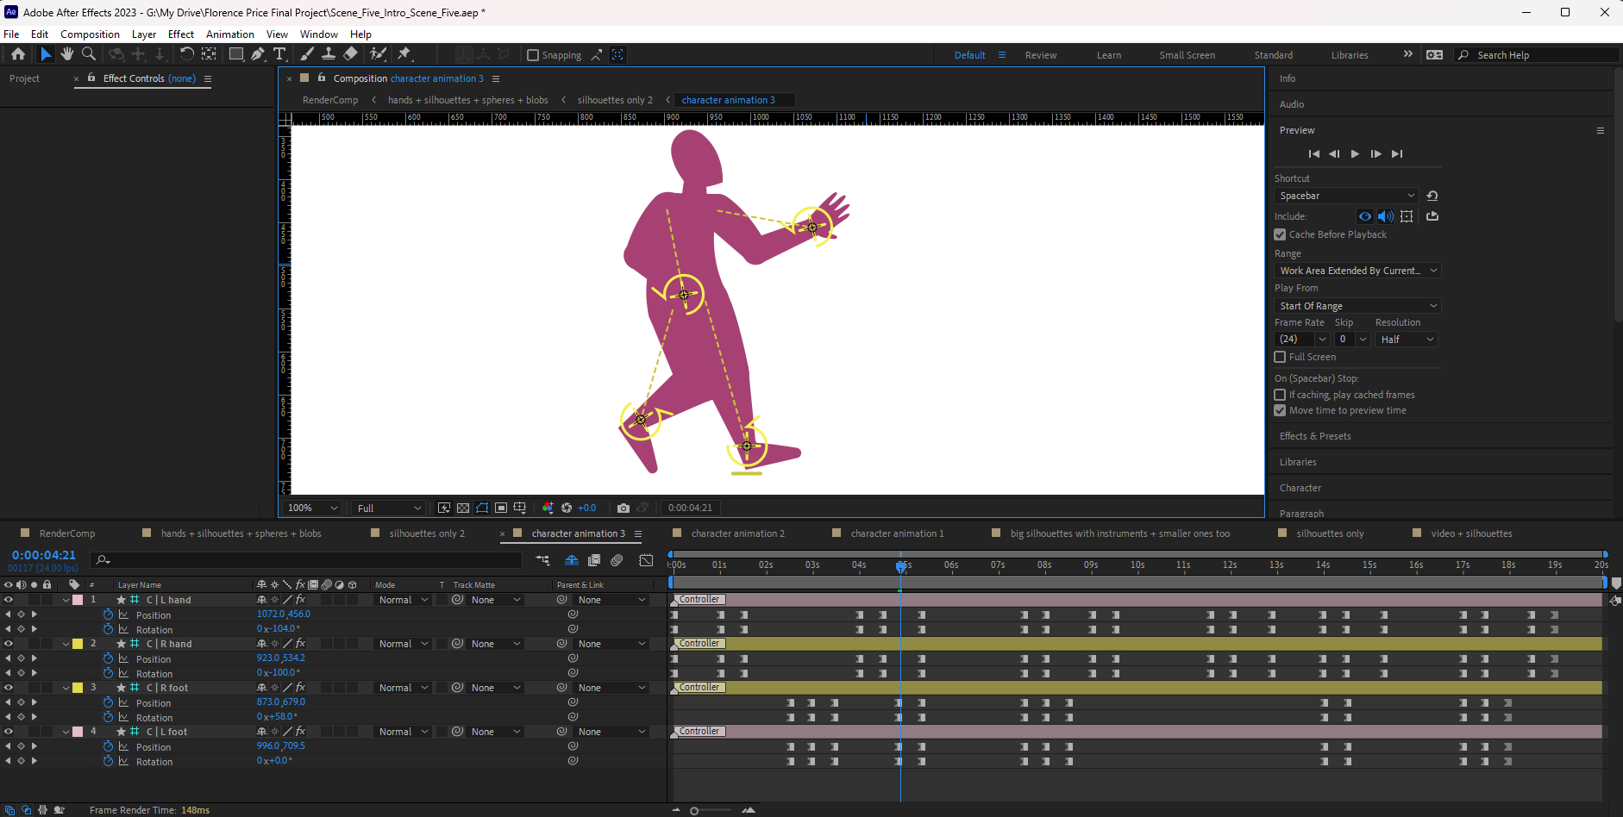Select the Hand tool
1623x817 pixels.
[66, 54]
